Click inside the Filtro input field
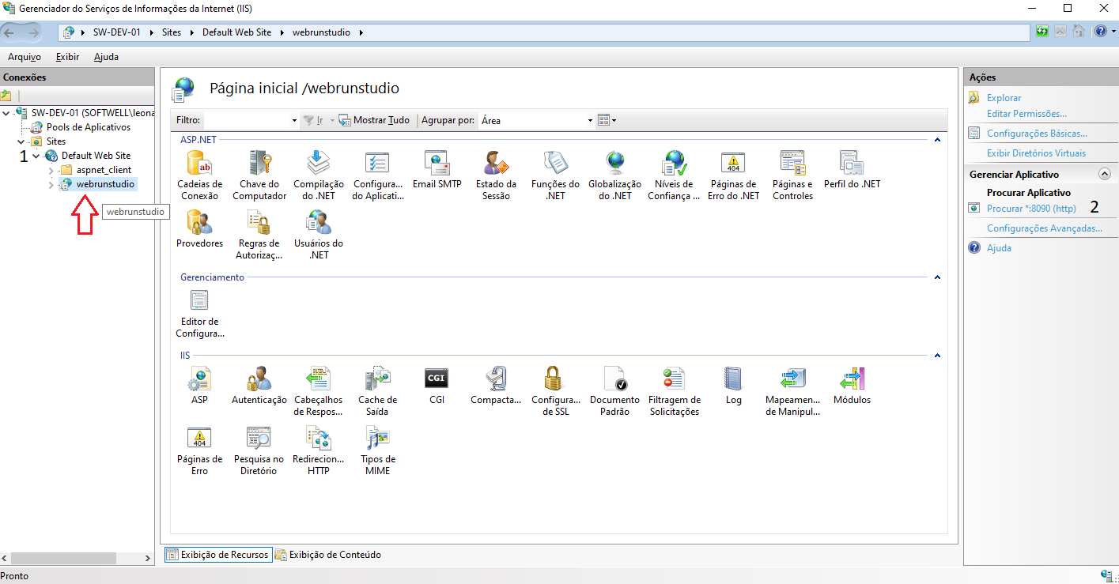 [247, 121]
